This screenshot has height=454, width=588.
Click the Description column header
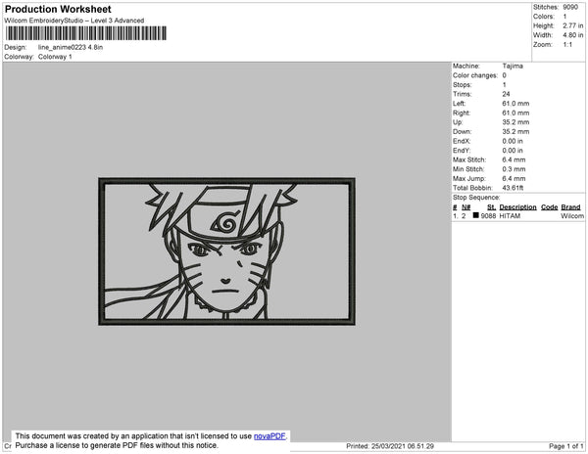click(x=517, y=207)
